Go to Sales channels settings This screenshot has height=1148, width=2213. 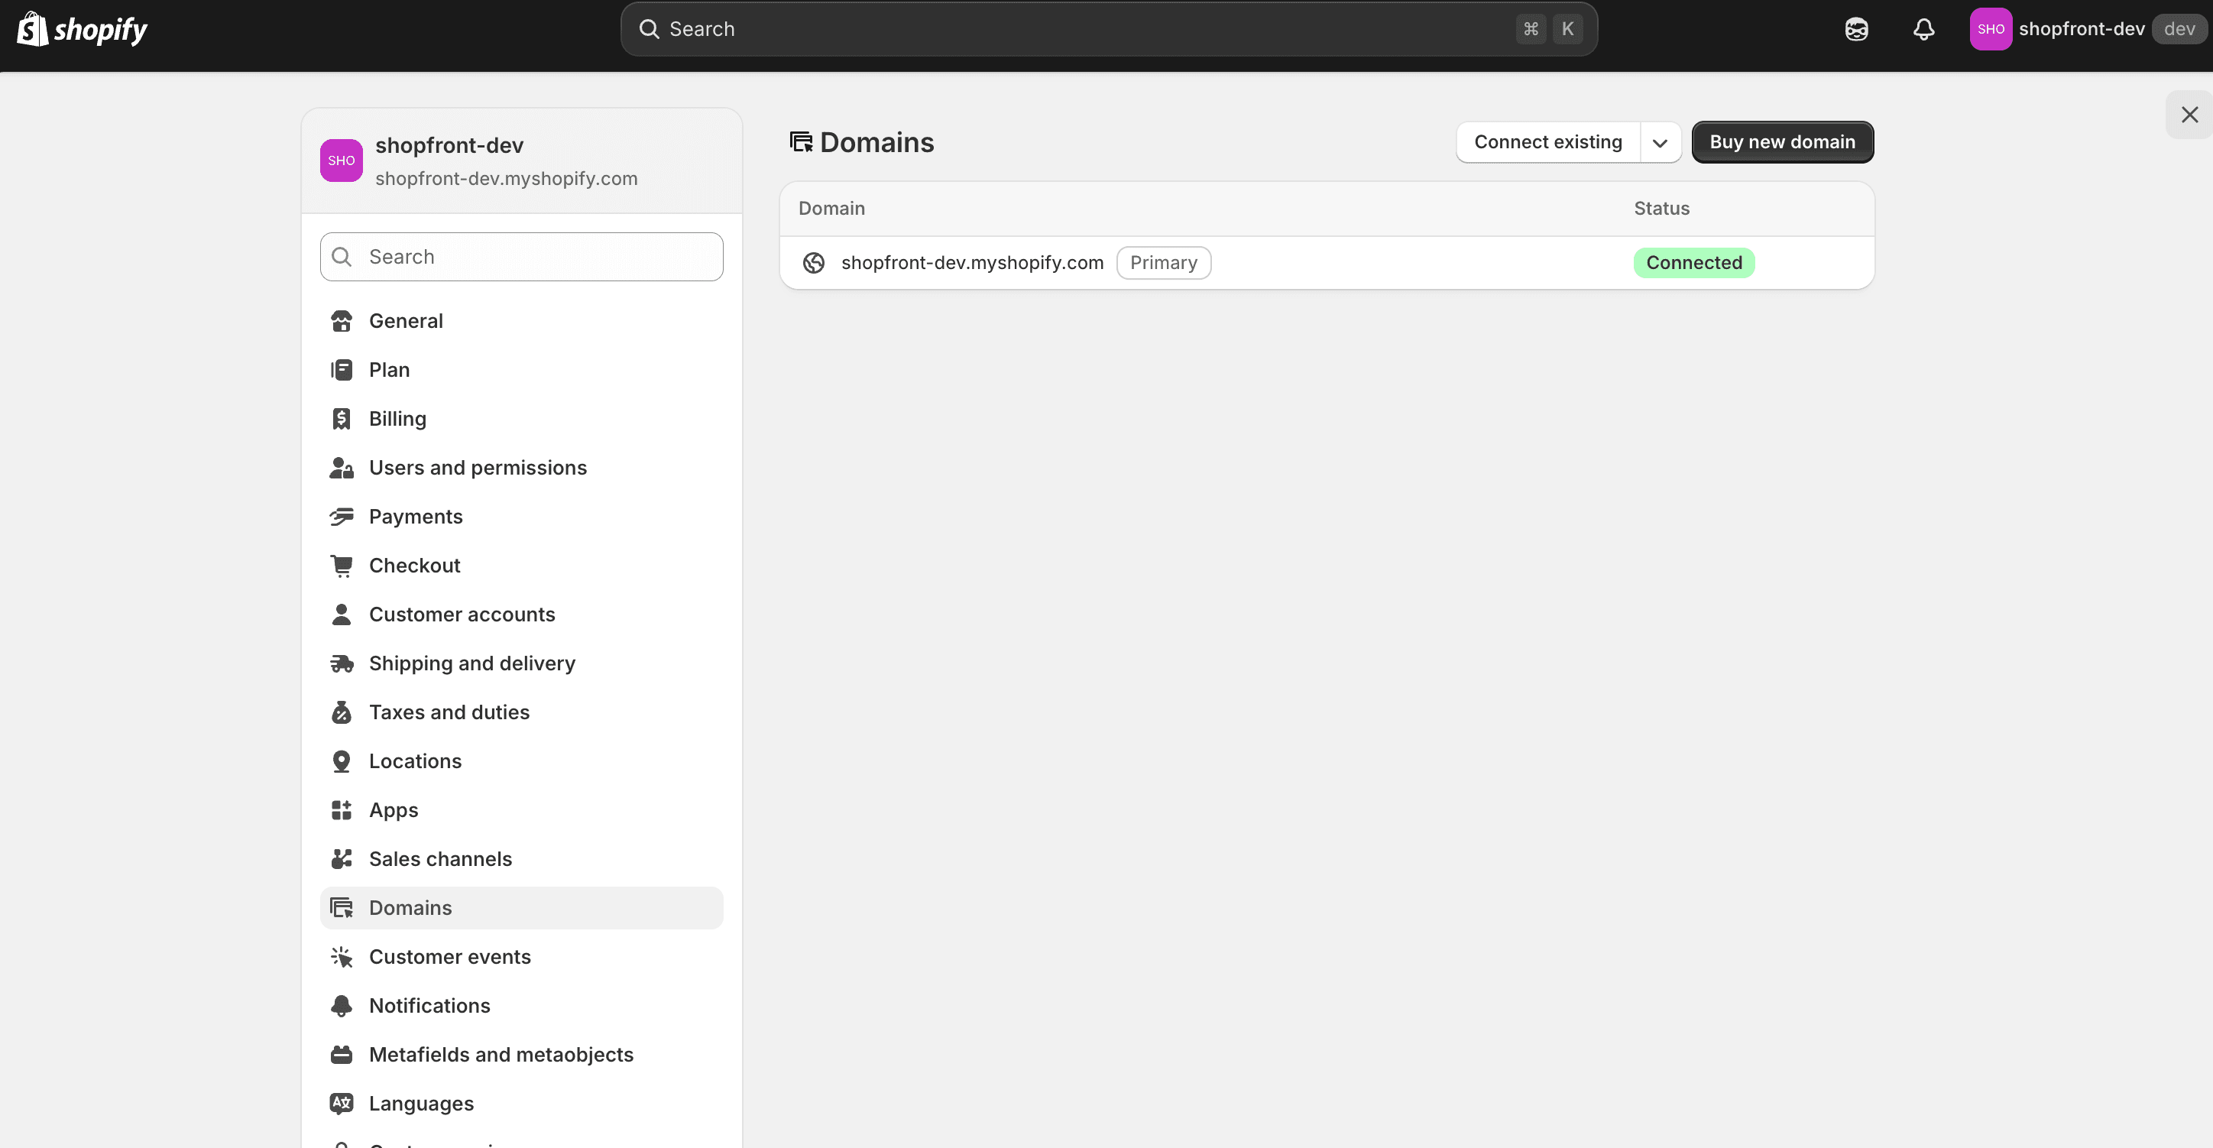pos(521,860)
